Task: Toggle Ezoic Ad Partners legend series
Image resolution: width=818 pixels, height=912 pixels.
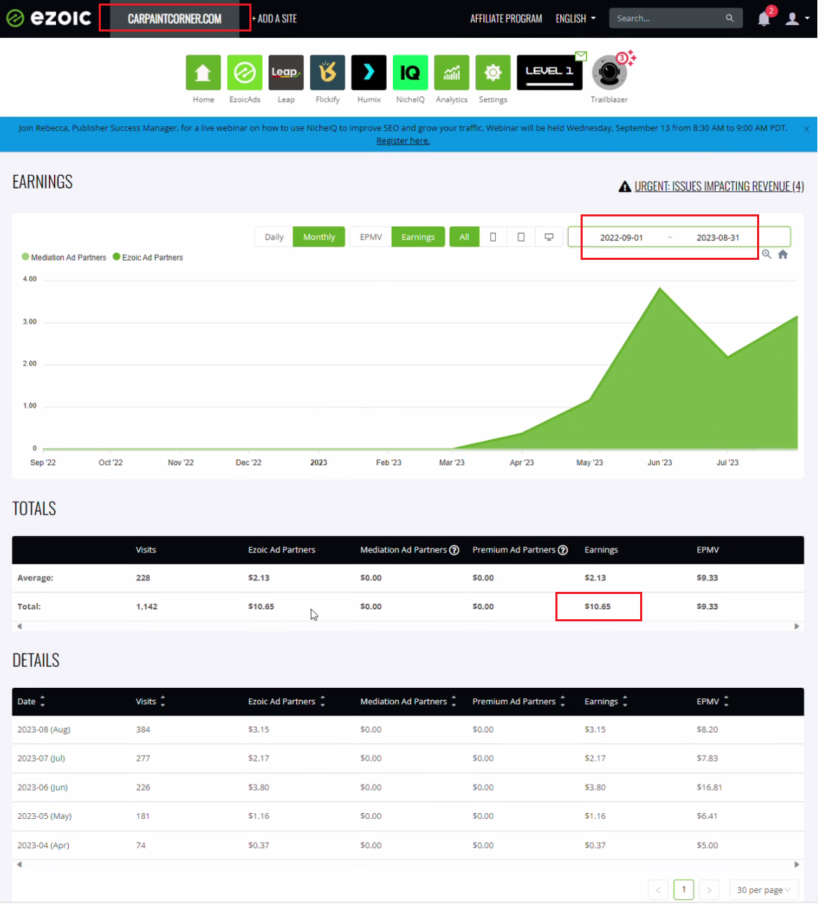Action: click(148, 258)
